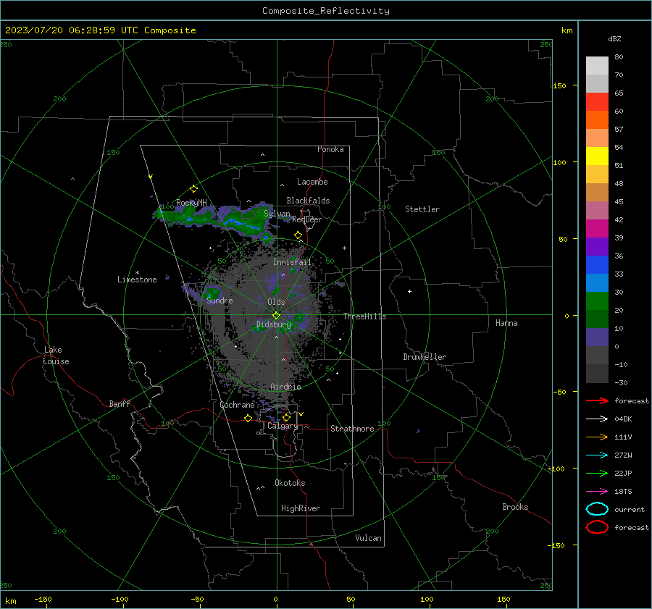
Task: Click the red forecast ellipse in the legend
Action: tap(597, 527)
